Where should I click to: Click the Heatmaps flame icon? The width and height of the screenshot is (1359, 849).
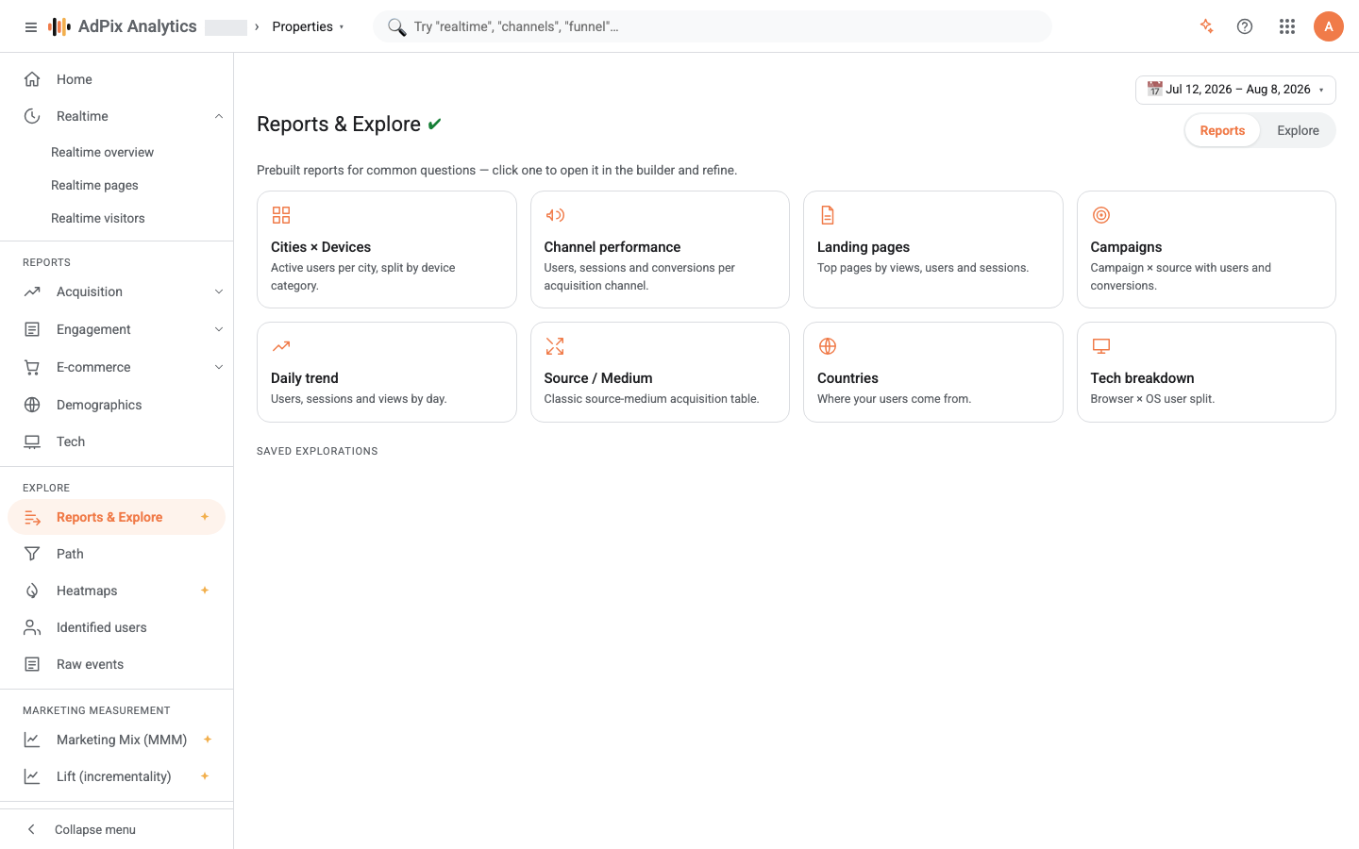click(32, 591)
